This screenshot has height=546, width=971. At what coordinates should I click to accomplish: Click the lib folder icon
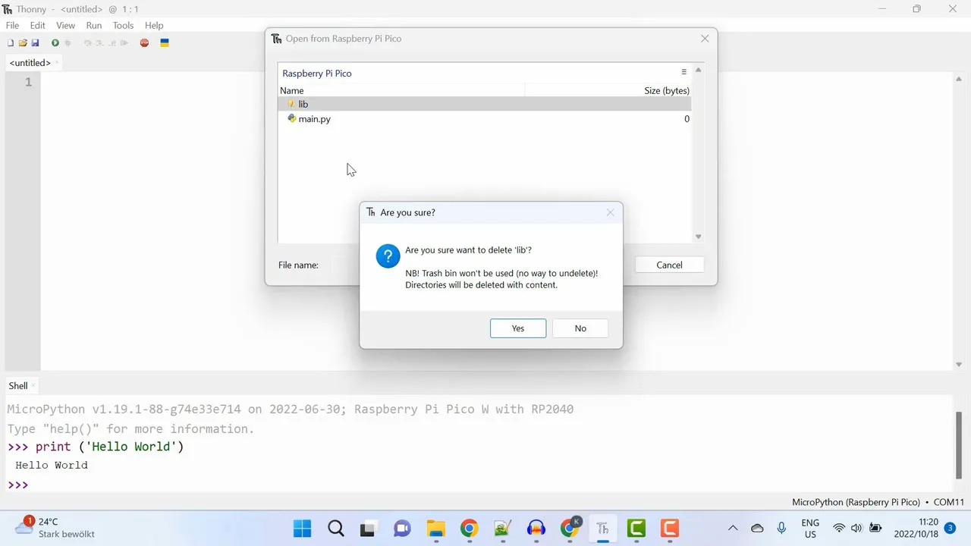click(x=291, y=104)
